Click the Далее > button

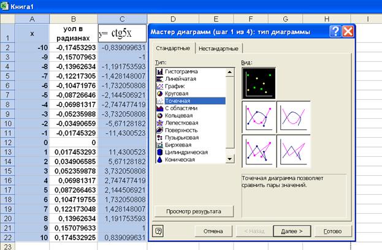click(x=292, y=231)
